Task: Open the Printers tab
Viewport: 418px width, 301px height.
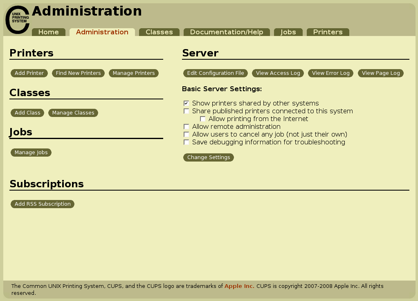Action: (328, 32)
